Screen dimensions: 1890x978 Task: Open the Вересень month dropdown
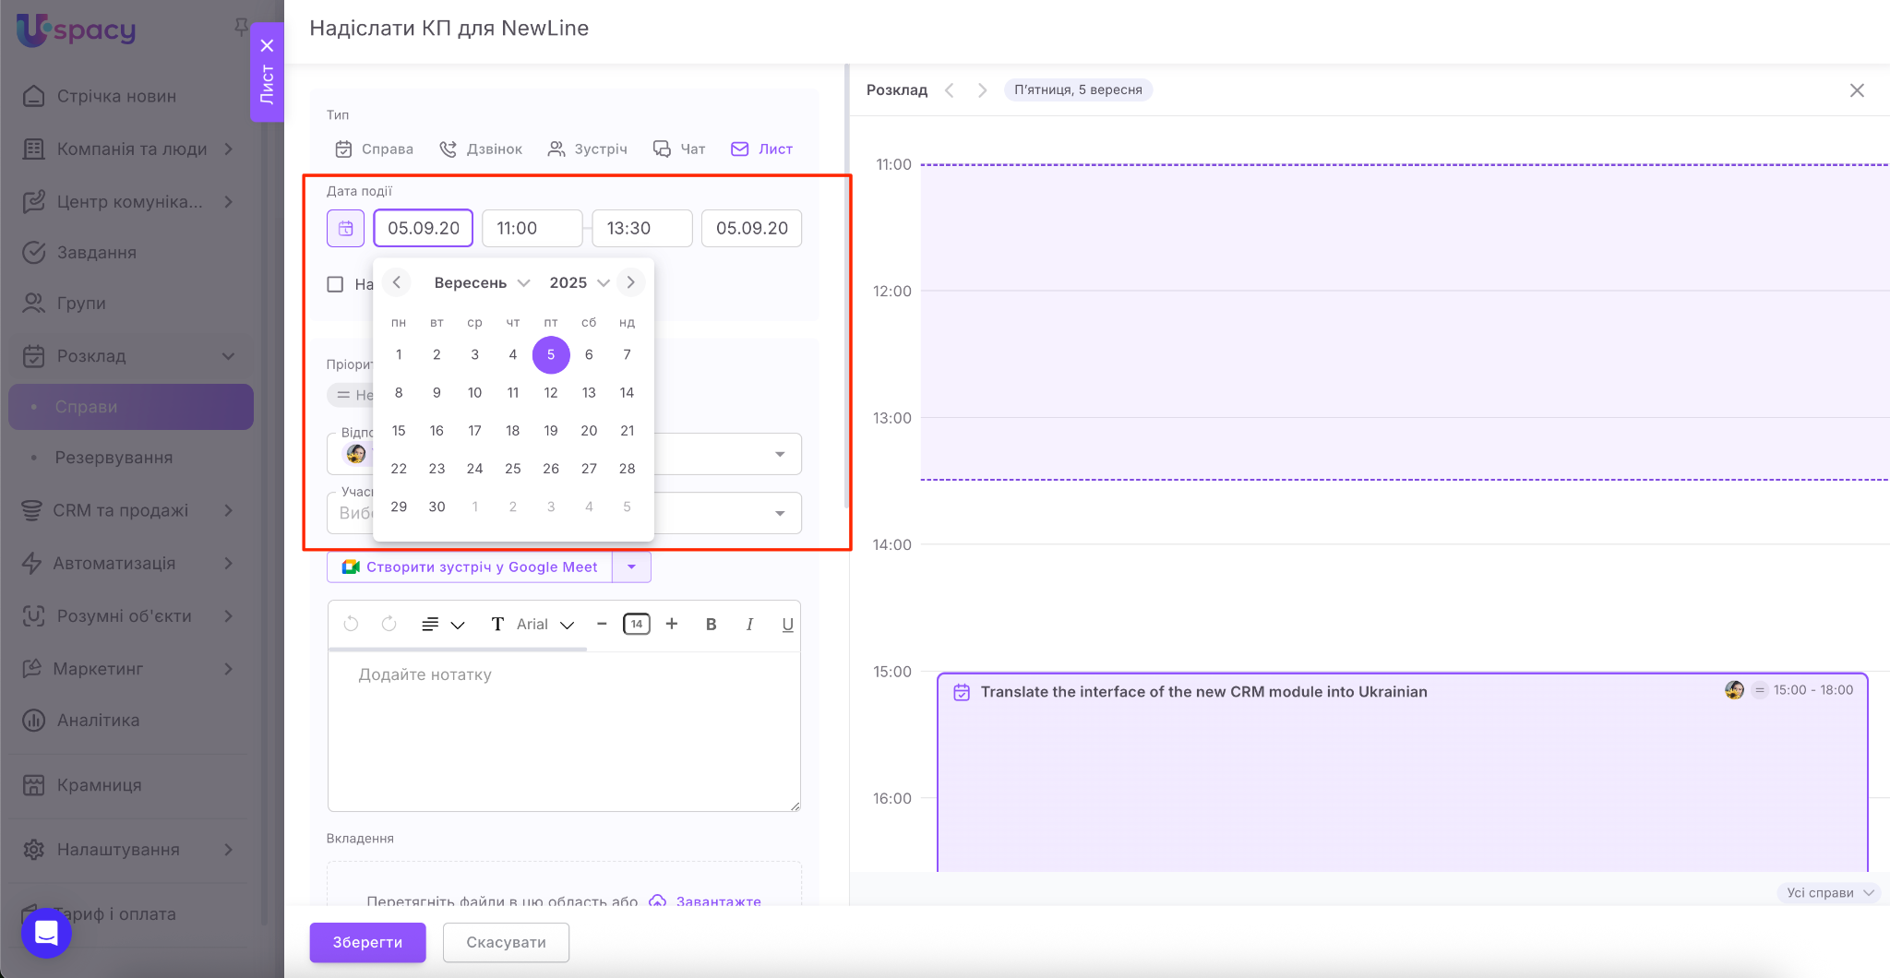pos(482,282)
